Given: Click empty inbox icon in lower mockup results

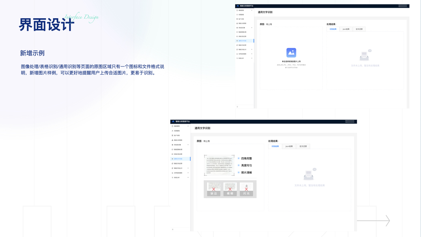Looking at the screenshot, I should (310, 174).
